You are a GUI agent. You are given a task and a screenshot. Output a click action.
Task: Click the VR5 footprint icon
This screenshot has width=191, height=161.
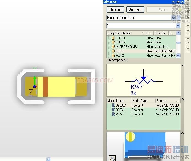pos(113,114)
